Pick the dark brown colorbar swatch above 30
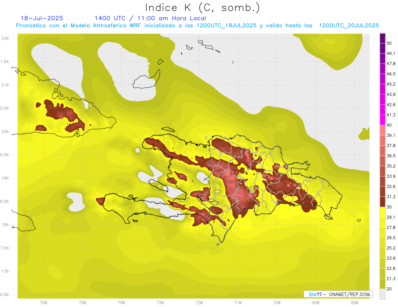The height and width of the screenshot is (307, 398). (x=382, y=202)
